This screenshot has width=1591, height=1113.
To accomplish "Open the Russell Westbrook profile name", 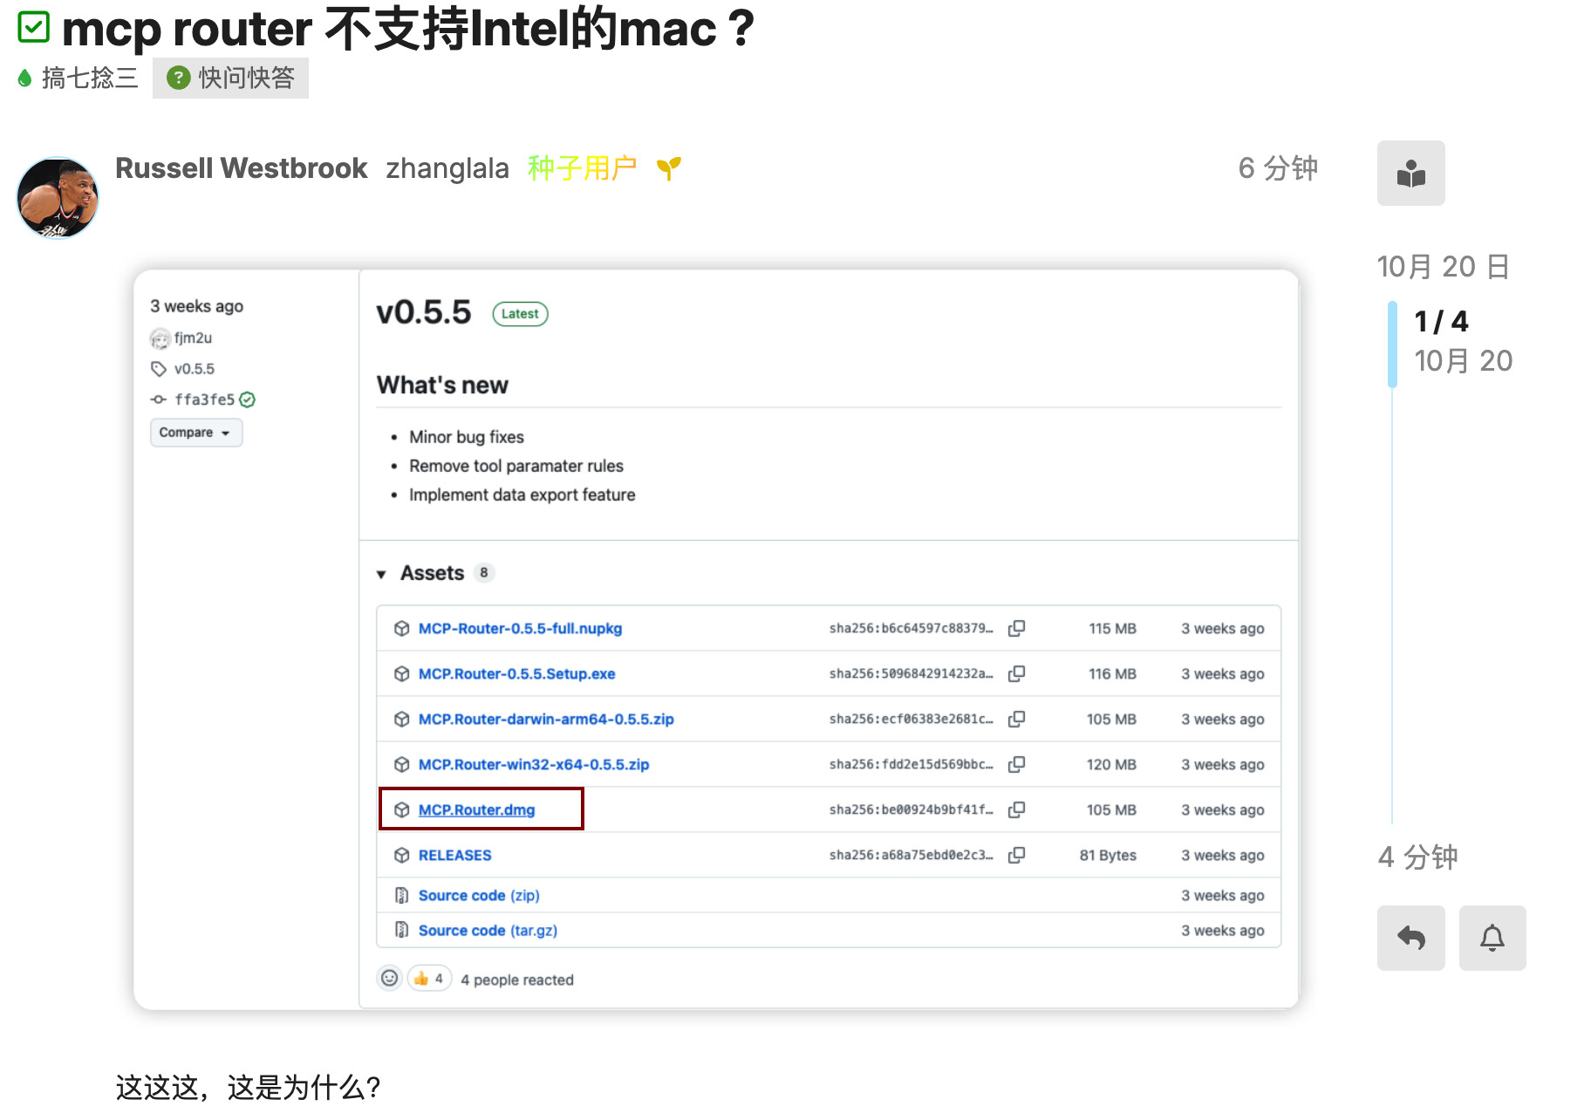I will (x=241, y=168).
